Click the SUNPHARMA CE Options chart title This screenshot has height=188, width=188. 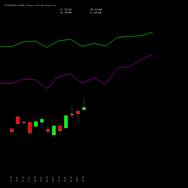[30, 6]
